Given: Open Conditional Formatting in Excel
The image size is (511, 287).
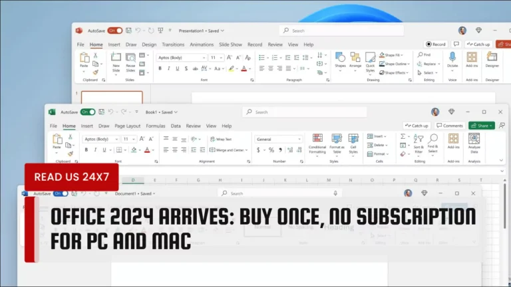Looking at the screenshot, I should pos(317,143).
